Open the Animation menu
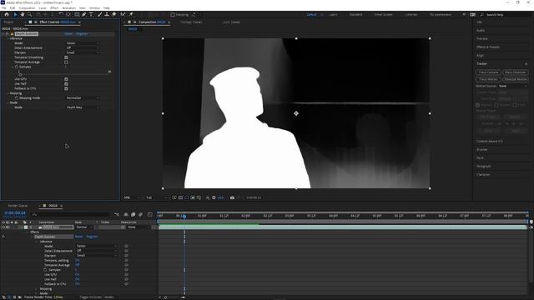534x300 pixels. pos(68,7)
